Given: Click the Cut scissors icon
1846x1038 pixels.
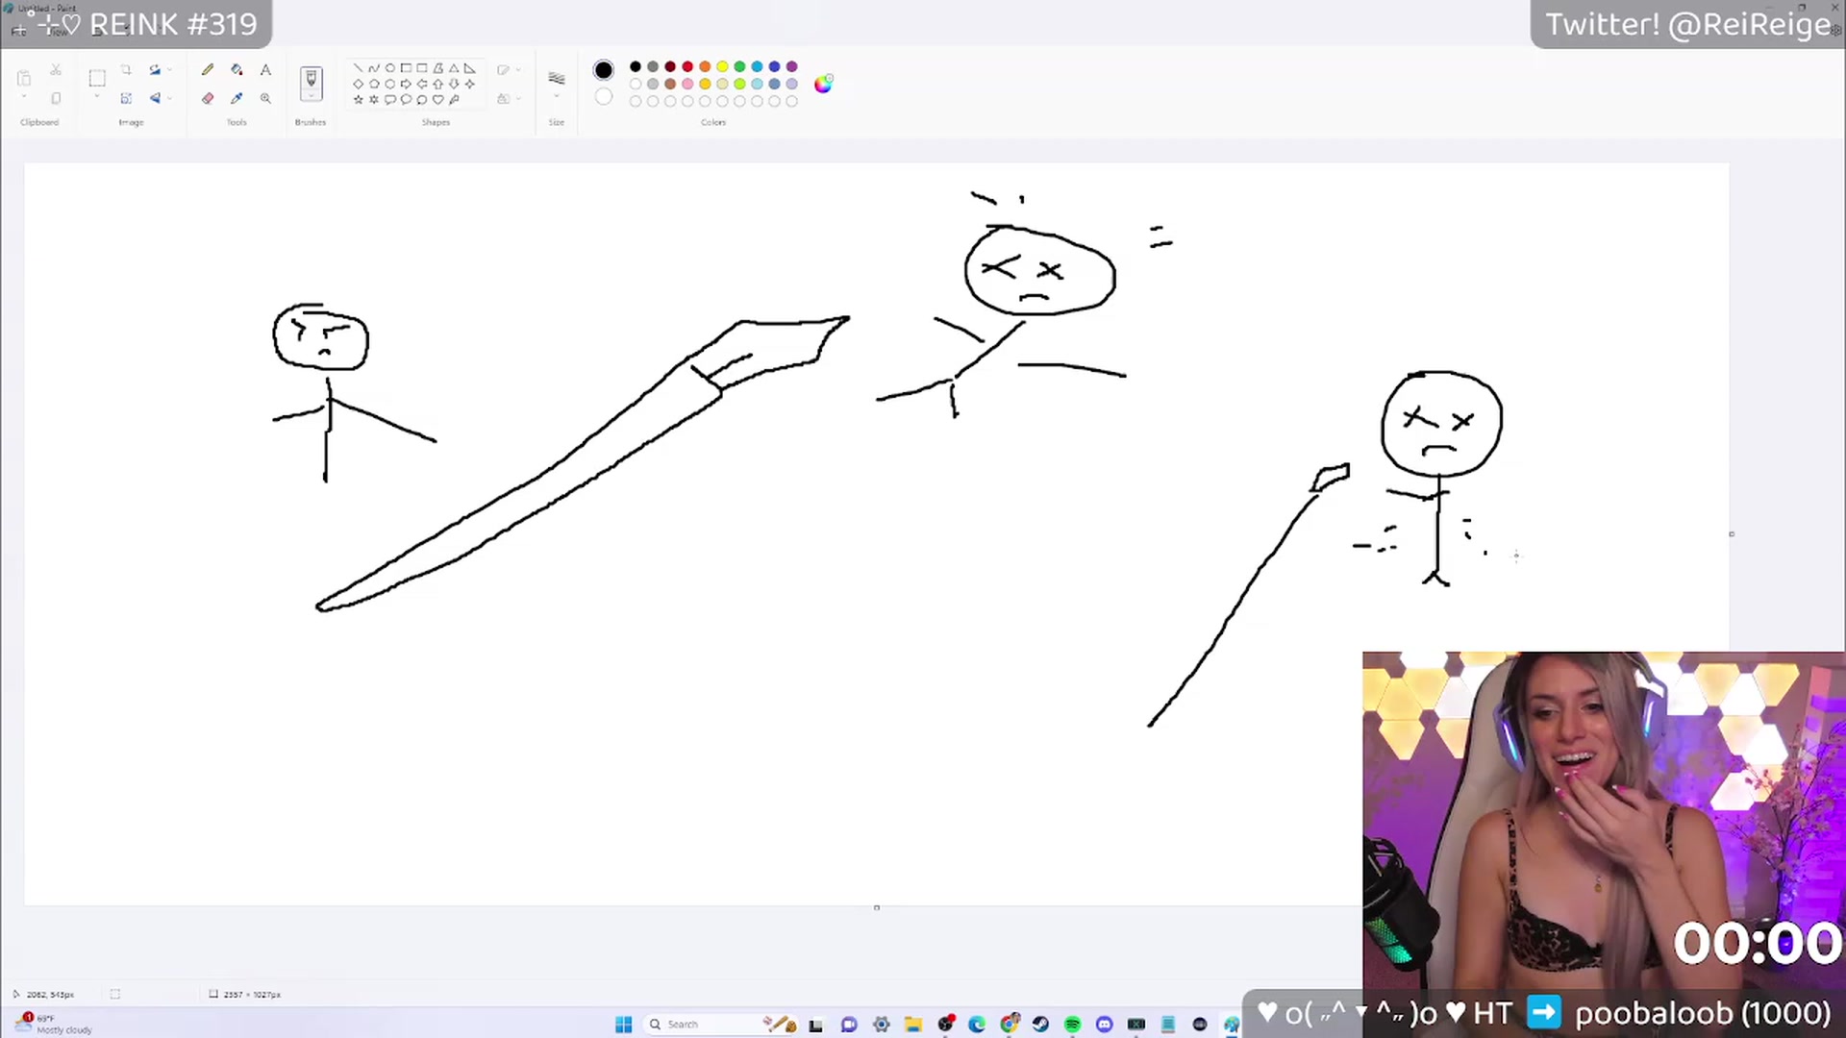Looking at the screenshot, I should 56,70.
